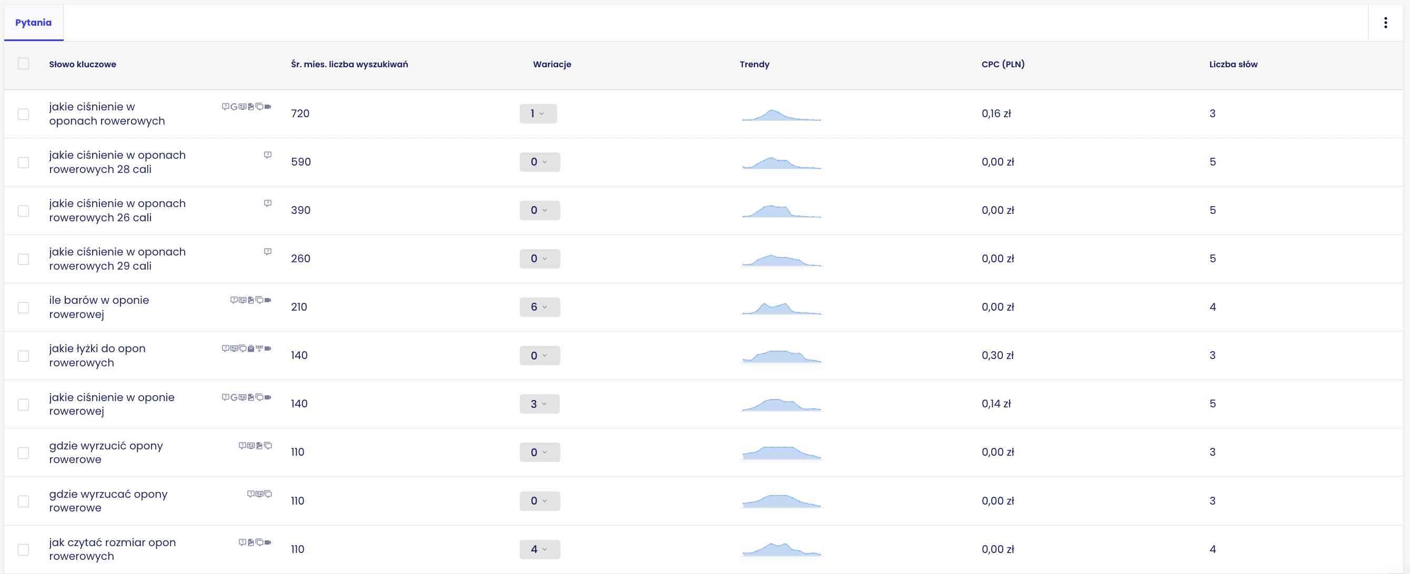The width and height of the screenshot is (1410, 574).
Task: Click the Google G icon for 'jakie ciśnienie w oponach rowerowych'
Action: pyautogui.click(x=234, y=107)
